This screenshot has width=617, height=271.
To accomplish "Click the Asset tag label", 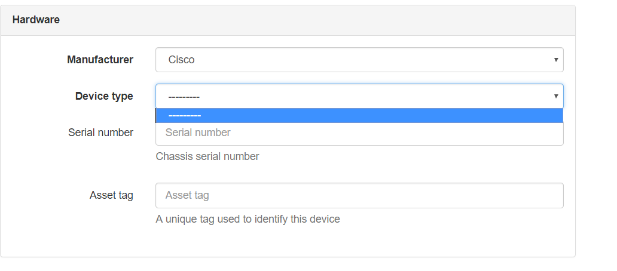I will tap(111, 195).
